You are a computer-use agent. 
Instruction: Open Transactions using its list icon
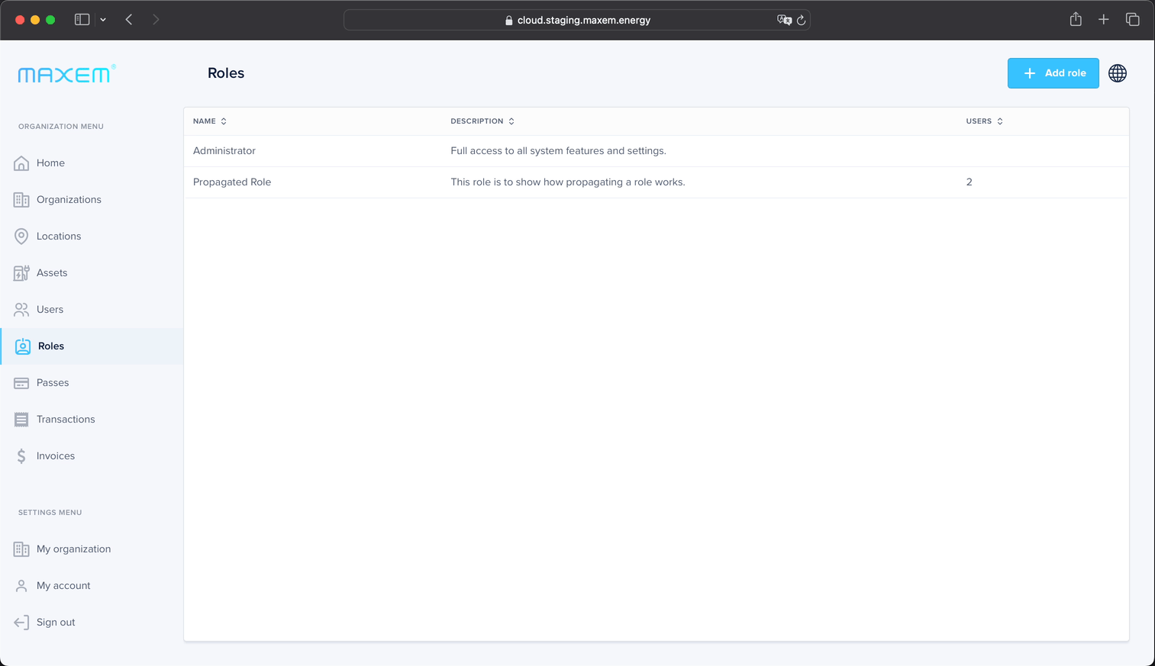point(21,419)
